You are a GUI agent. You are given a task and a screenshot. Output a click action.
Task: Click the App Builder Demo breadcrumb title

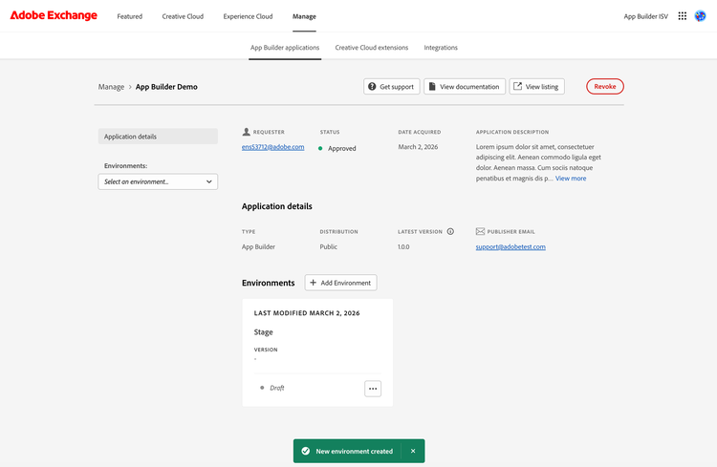point(166,87)
